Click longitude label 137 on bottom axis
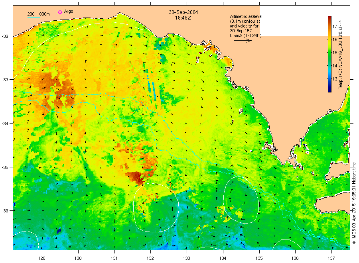 [x=331, y=259]
